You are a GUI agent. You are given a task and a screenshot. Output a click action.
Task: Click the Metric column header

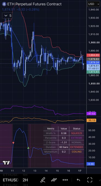pyautogui.click(x=51, y=129)
